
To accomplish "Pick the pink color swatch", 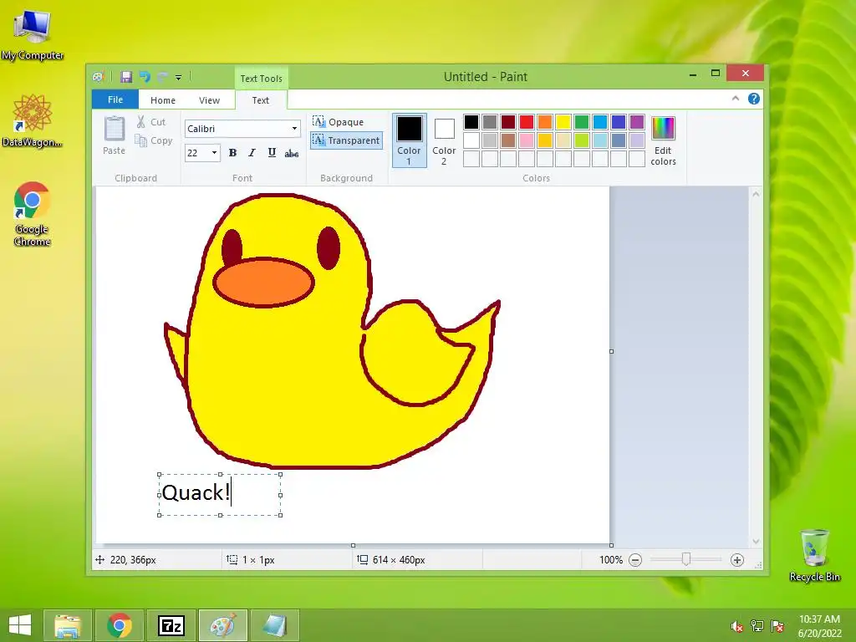I will point(527,140).
